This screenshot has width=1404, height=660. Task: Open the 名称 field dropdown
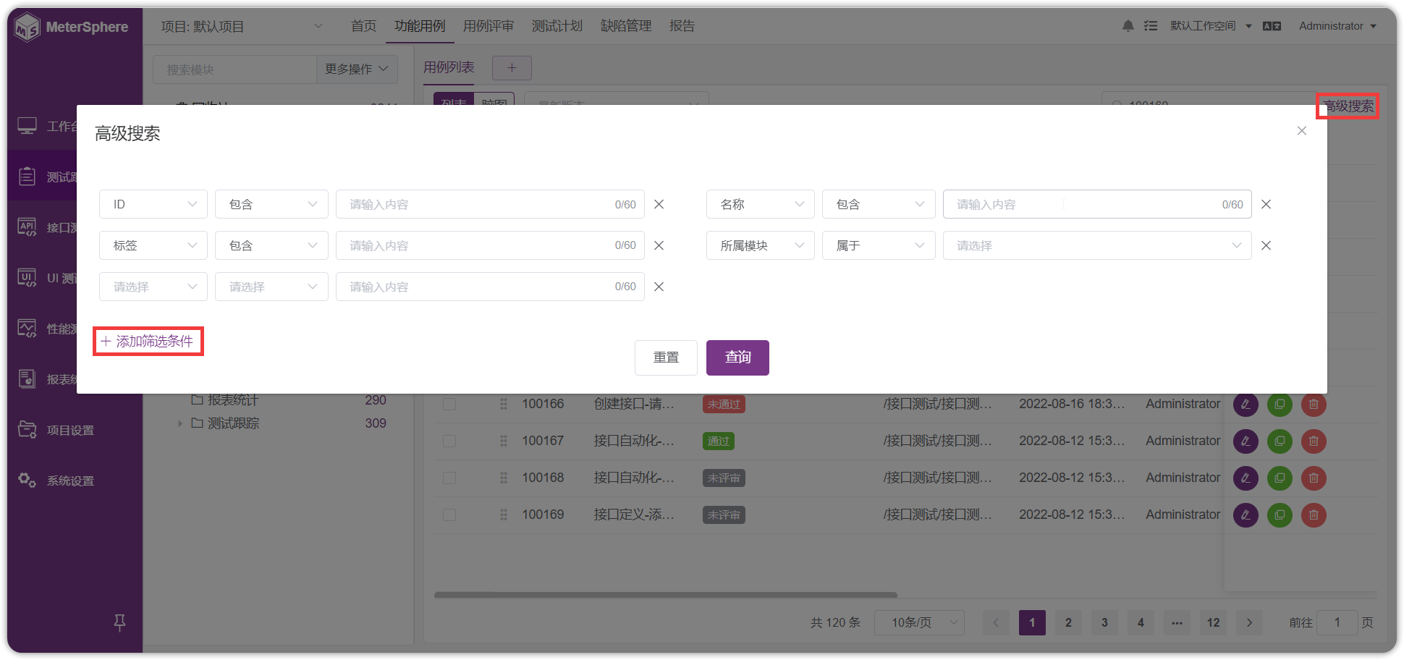[x=761, y=205]
